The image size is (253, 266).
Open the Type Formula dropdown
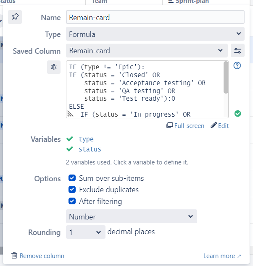[x=155, y=34]
